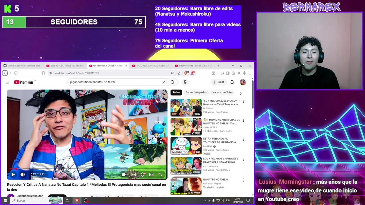The image size is (365, 205).
Task: Open the Lord Frek channel link
Action: [208, 146]
